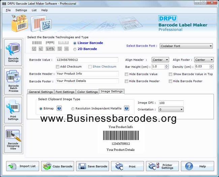The height and width of the screenshot is (177, 219).
Task: Open the Orientation dropdown
Action: 171,109
